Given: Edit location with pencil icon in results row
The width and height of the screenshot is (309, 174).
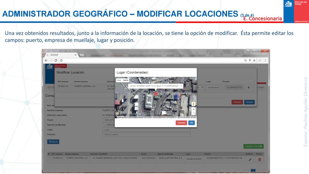Looking at the screenshot, I should coord(250,159).
